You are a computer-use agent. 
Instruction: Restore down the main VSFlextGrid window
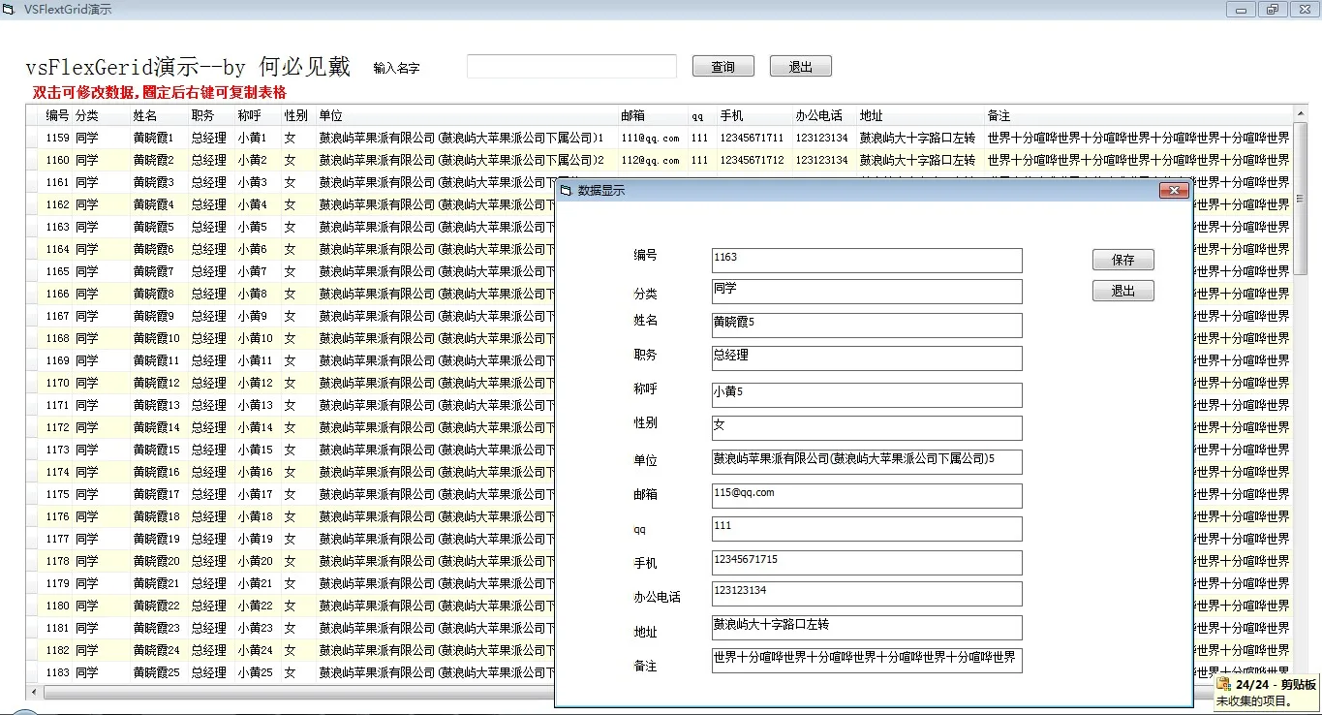[x=1272, y=9]
